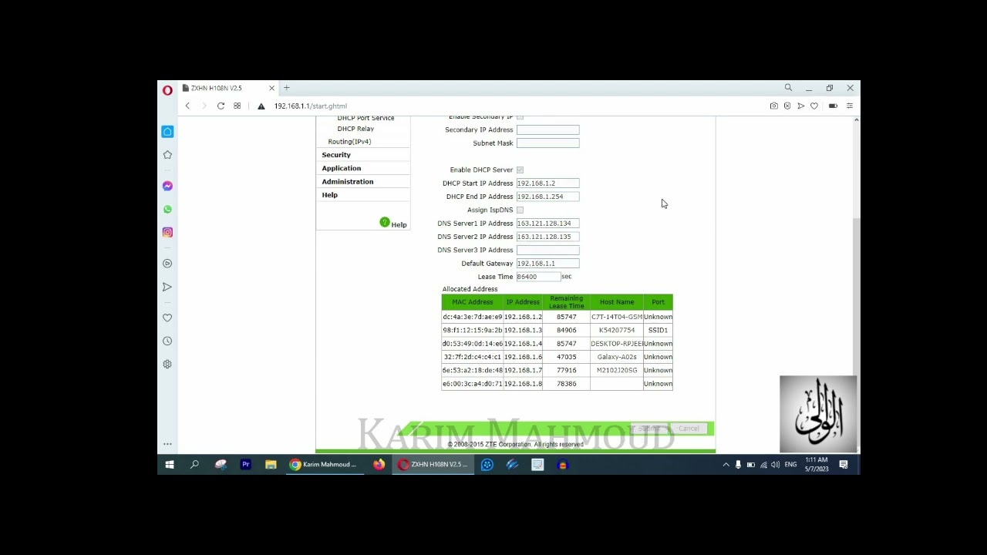Open Easy Setup settings icon
987x555 pixels.
pos(850,106)
